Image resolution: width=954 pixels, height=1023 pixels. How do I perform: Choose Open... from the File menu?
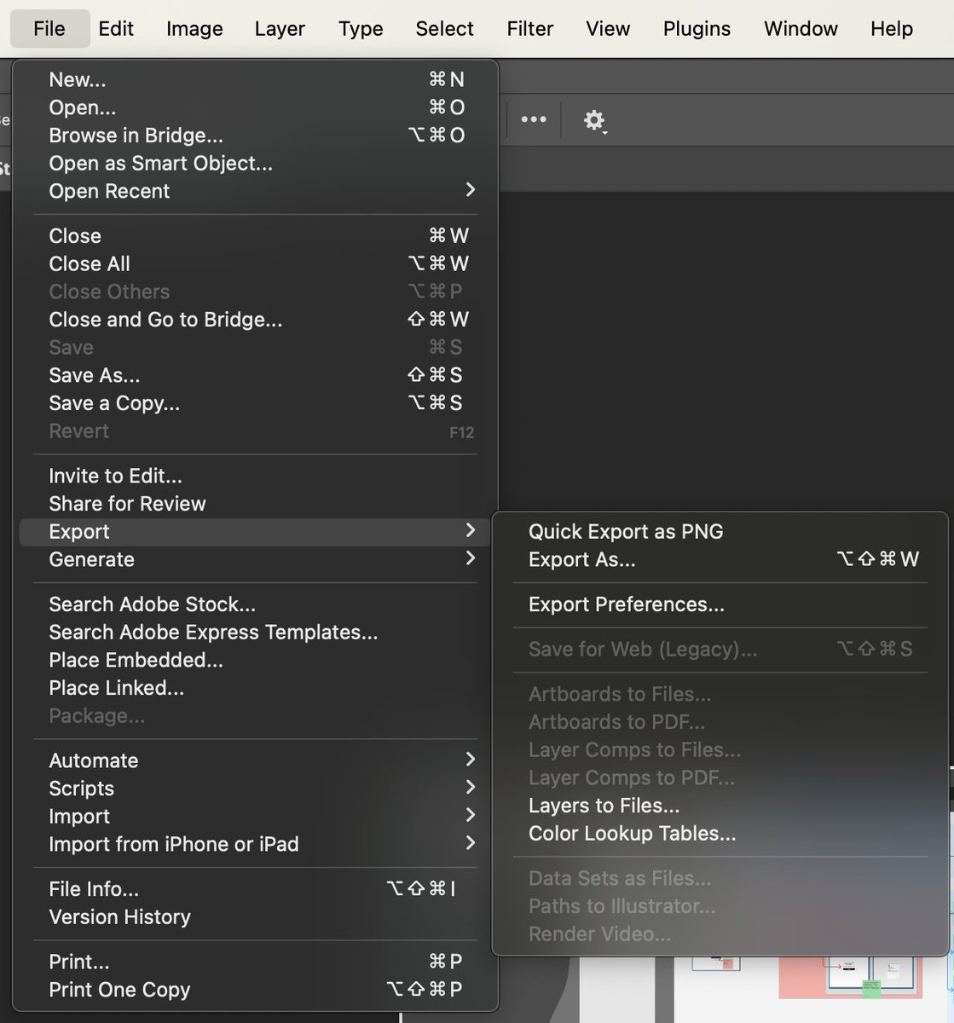[x=255, y=107]
